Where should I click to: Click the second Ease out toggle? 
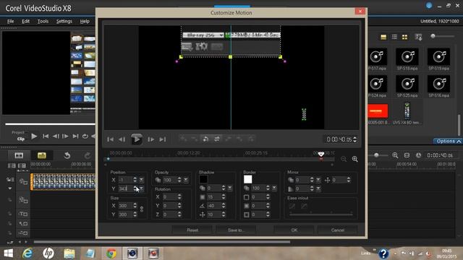click(304, 207)
